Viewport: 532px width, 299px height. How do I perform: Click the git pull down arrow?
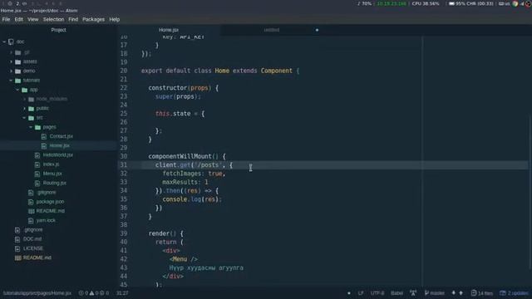[454, 293]
